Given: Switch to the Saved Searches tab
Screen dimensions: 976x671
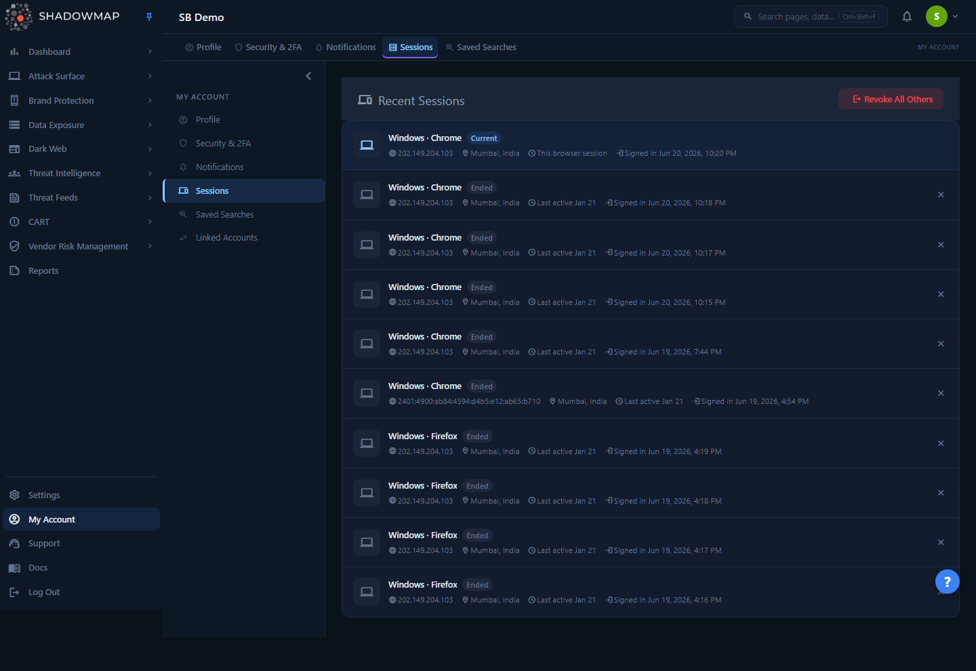Looking at the screenshot, I should pyautogui.click(x=481, y=47).
